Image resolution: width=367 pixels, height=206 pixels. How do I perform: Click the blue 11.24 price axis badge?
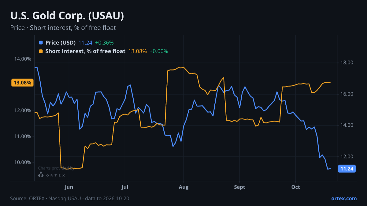coord(347,169)
